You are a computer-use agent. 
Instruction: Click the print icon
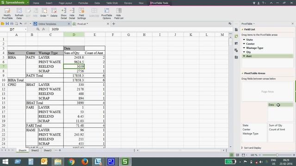click(12, 24)
